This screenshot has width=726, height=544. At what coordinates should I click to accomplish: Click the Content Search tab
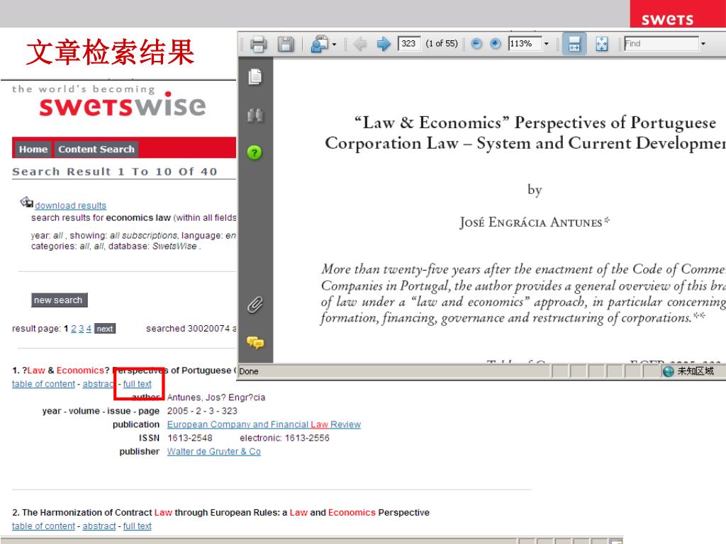96,149
